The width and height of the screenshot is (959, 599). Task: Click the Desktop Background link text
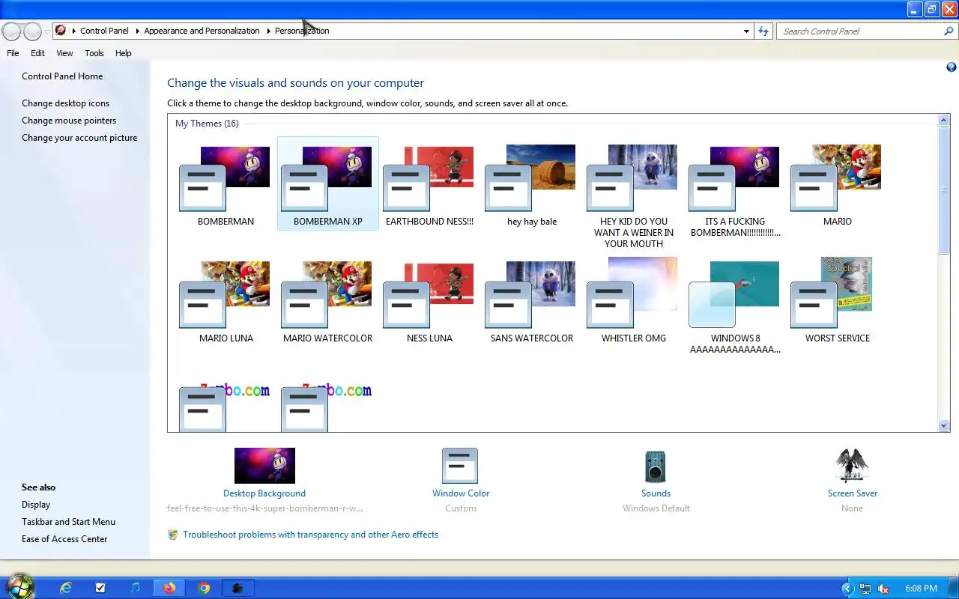click(x=264, y=493)
